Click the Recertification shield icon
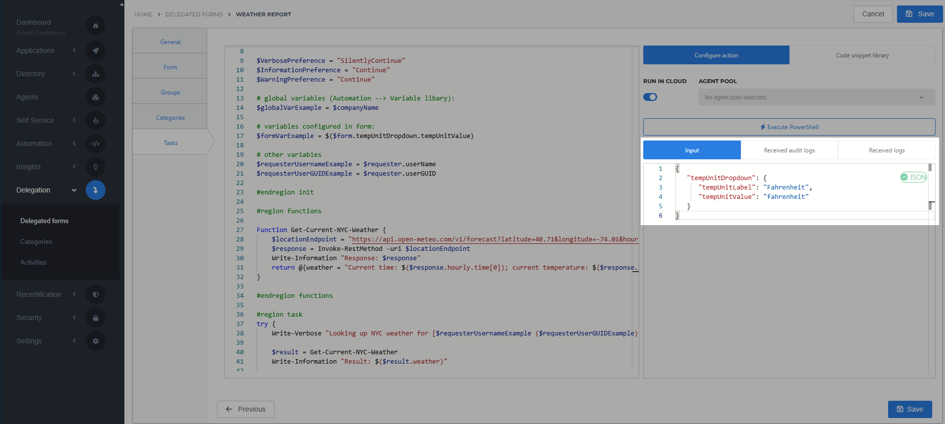The image size is (945, 424). click(96, 294)
